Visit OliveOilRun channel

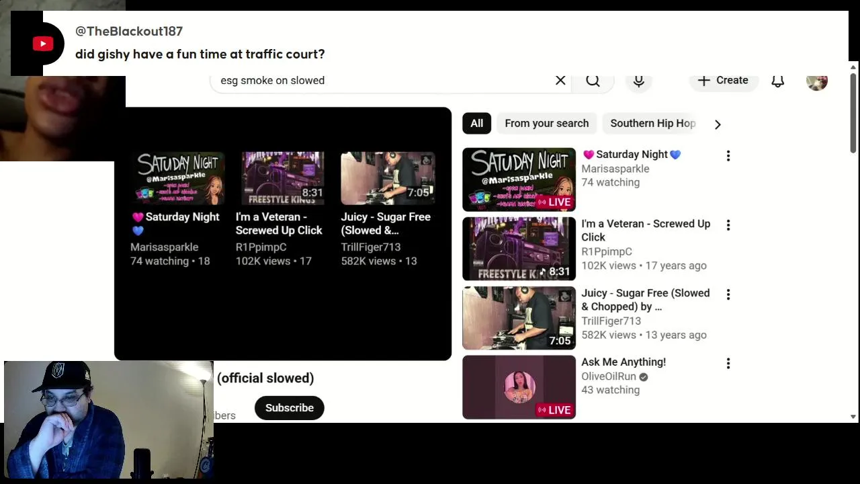tap(609, 376)
